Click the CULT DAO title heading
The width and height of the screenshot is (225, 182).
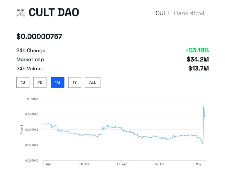(54, 12)
